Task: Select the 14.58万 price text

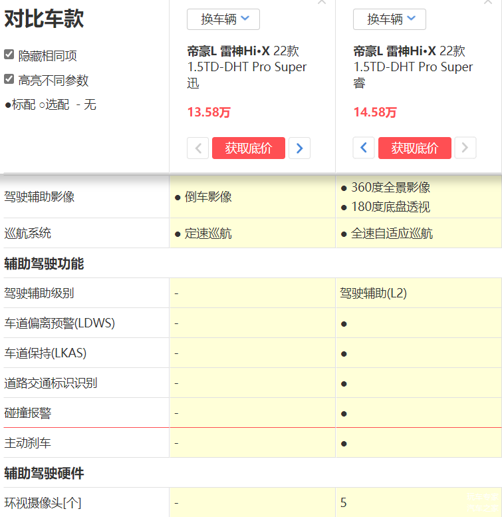Action: tap(375, 112)
